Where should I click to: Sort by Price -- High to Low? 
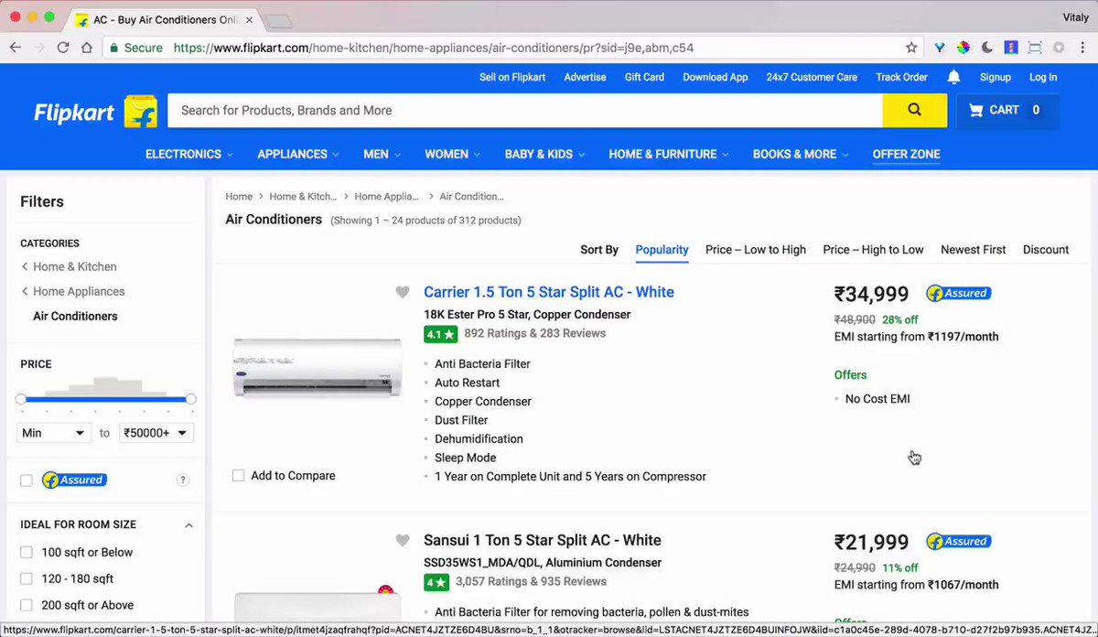(x=873, y=250)
